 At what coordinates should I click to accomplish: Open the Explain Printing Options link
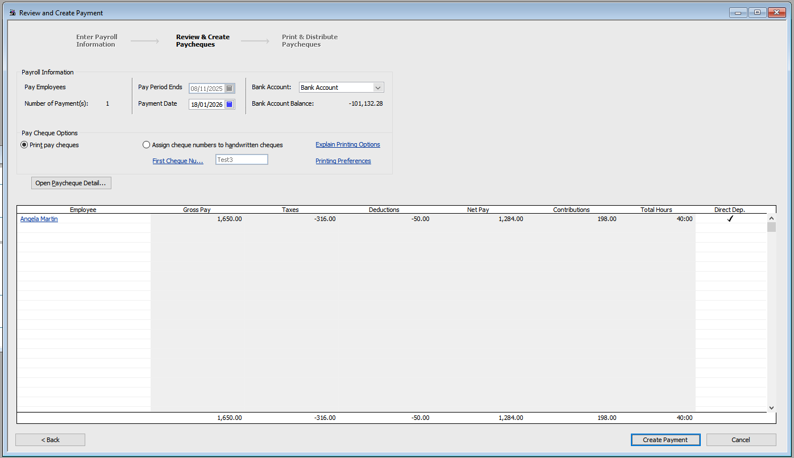tap(348, 145)
